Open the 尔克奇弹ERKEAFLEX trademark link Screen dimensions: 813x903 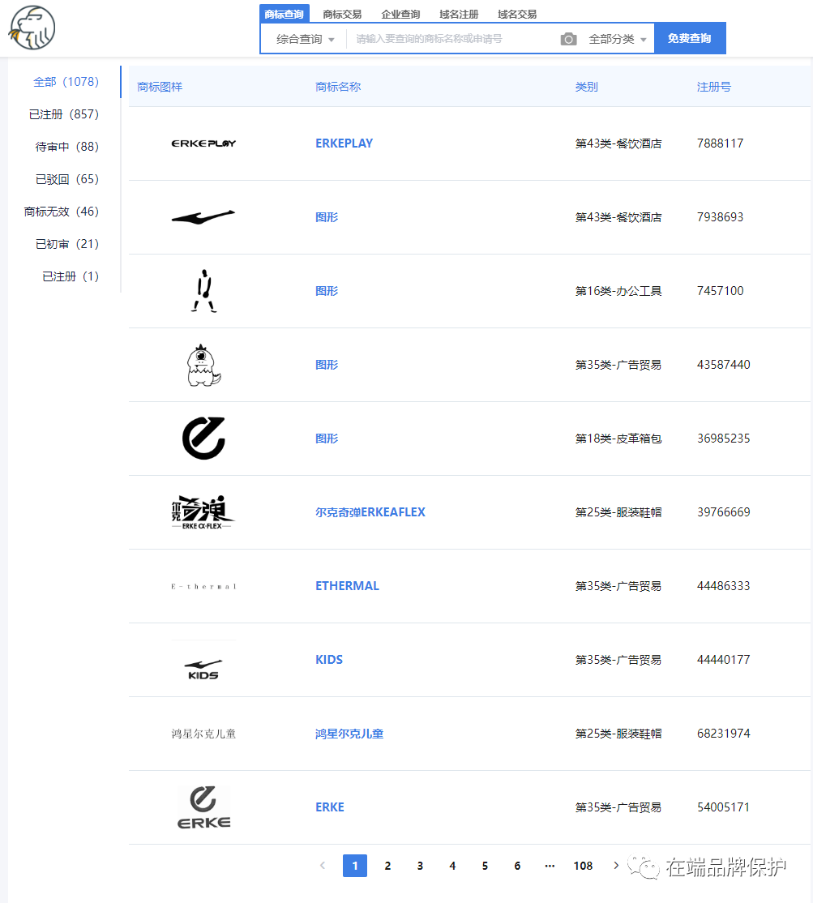point(370,512)
